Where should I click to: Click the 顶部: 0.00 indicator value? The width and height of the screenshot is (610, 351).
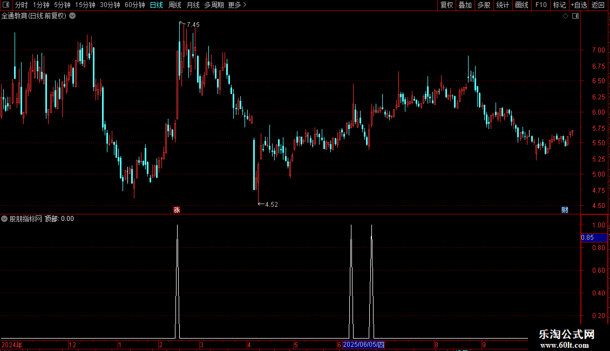[x=59, y=219]
